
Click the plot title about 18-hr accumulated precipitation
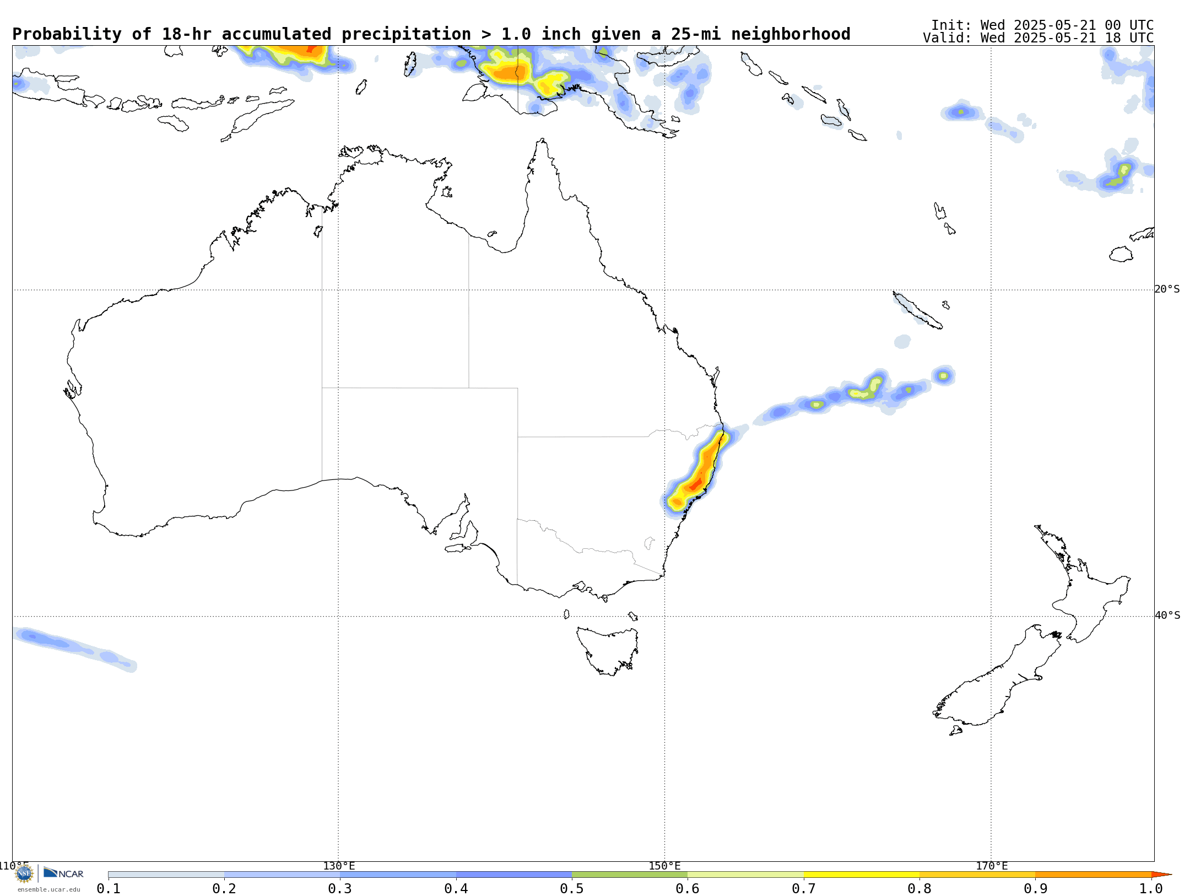(x=431, y=34)
